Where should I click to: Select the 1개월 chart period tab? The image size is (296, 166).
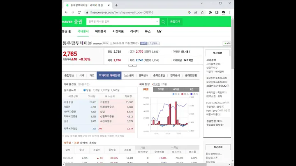146,90
